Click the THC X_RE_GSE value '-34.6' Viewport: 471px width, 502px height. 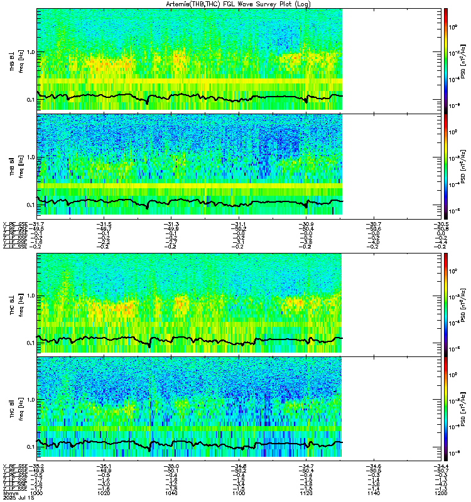(374, 466)
